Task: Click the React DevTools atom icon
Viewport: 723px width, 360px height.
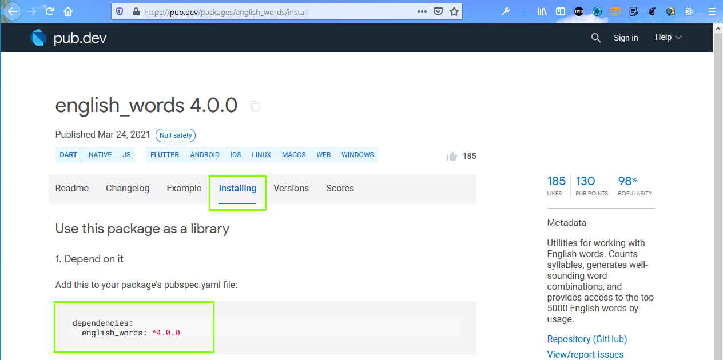Action: tap(689, 11)
